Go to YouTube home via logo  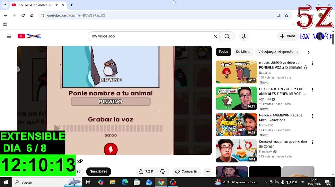click(29, 36)
